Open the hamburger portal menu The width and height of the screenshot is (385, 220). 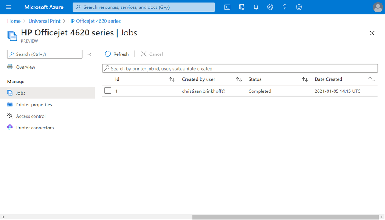[8, 7]
